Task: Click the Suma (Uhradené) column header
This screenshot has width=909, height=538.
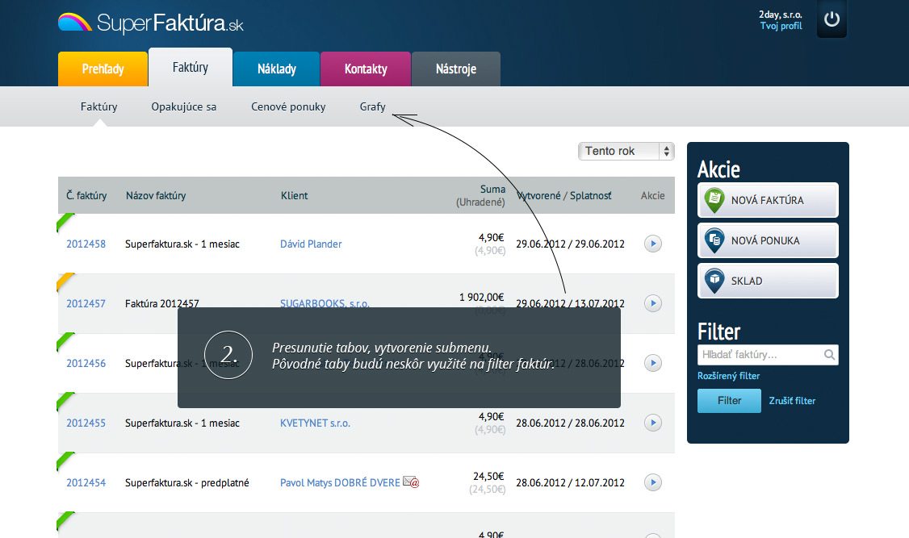Action: 480,195
